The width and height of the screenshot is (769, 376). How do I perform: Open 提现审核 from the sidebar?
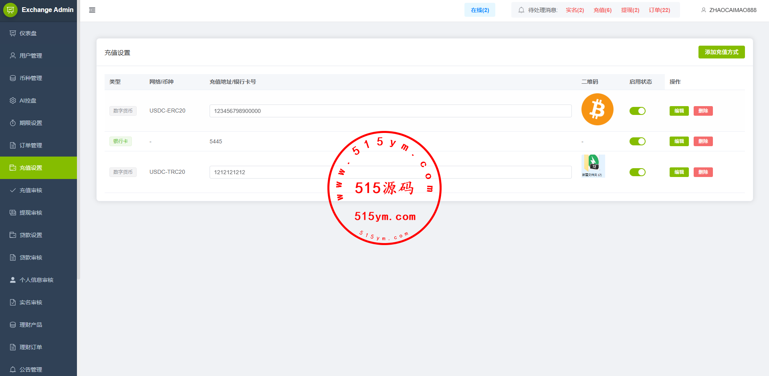click(31, 213)
